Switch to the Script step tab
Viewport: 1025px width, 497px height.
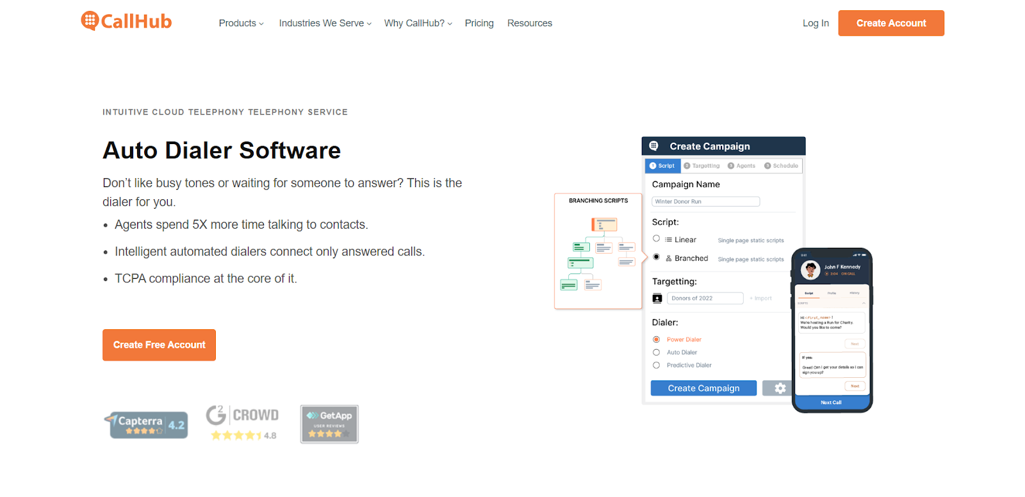coord(662,166)
